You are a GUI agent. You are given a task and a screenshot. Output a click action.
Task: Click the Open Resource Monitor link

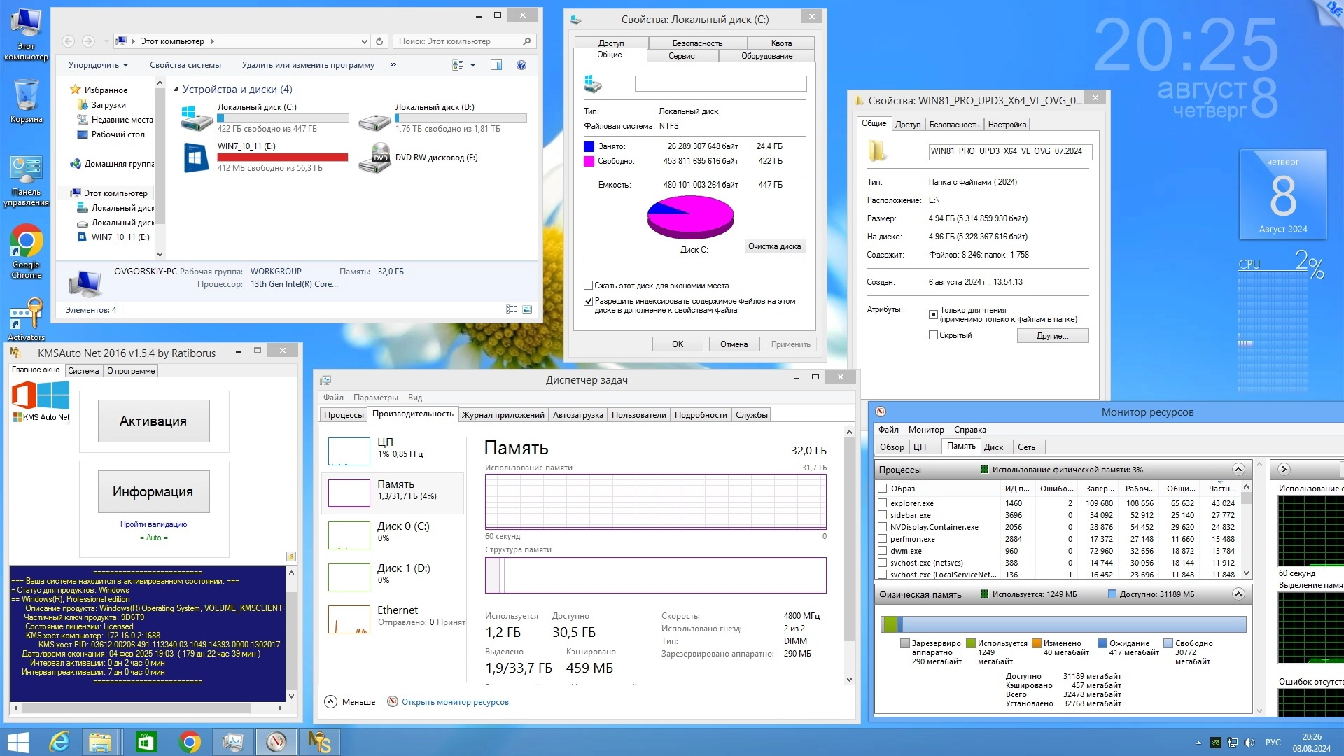click(x=455, y=702)
